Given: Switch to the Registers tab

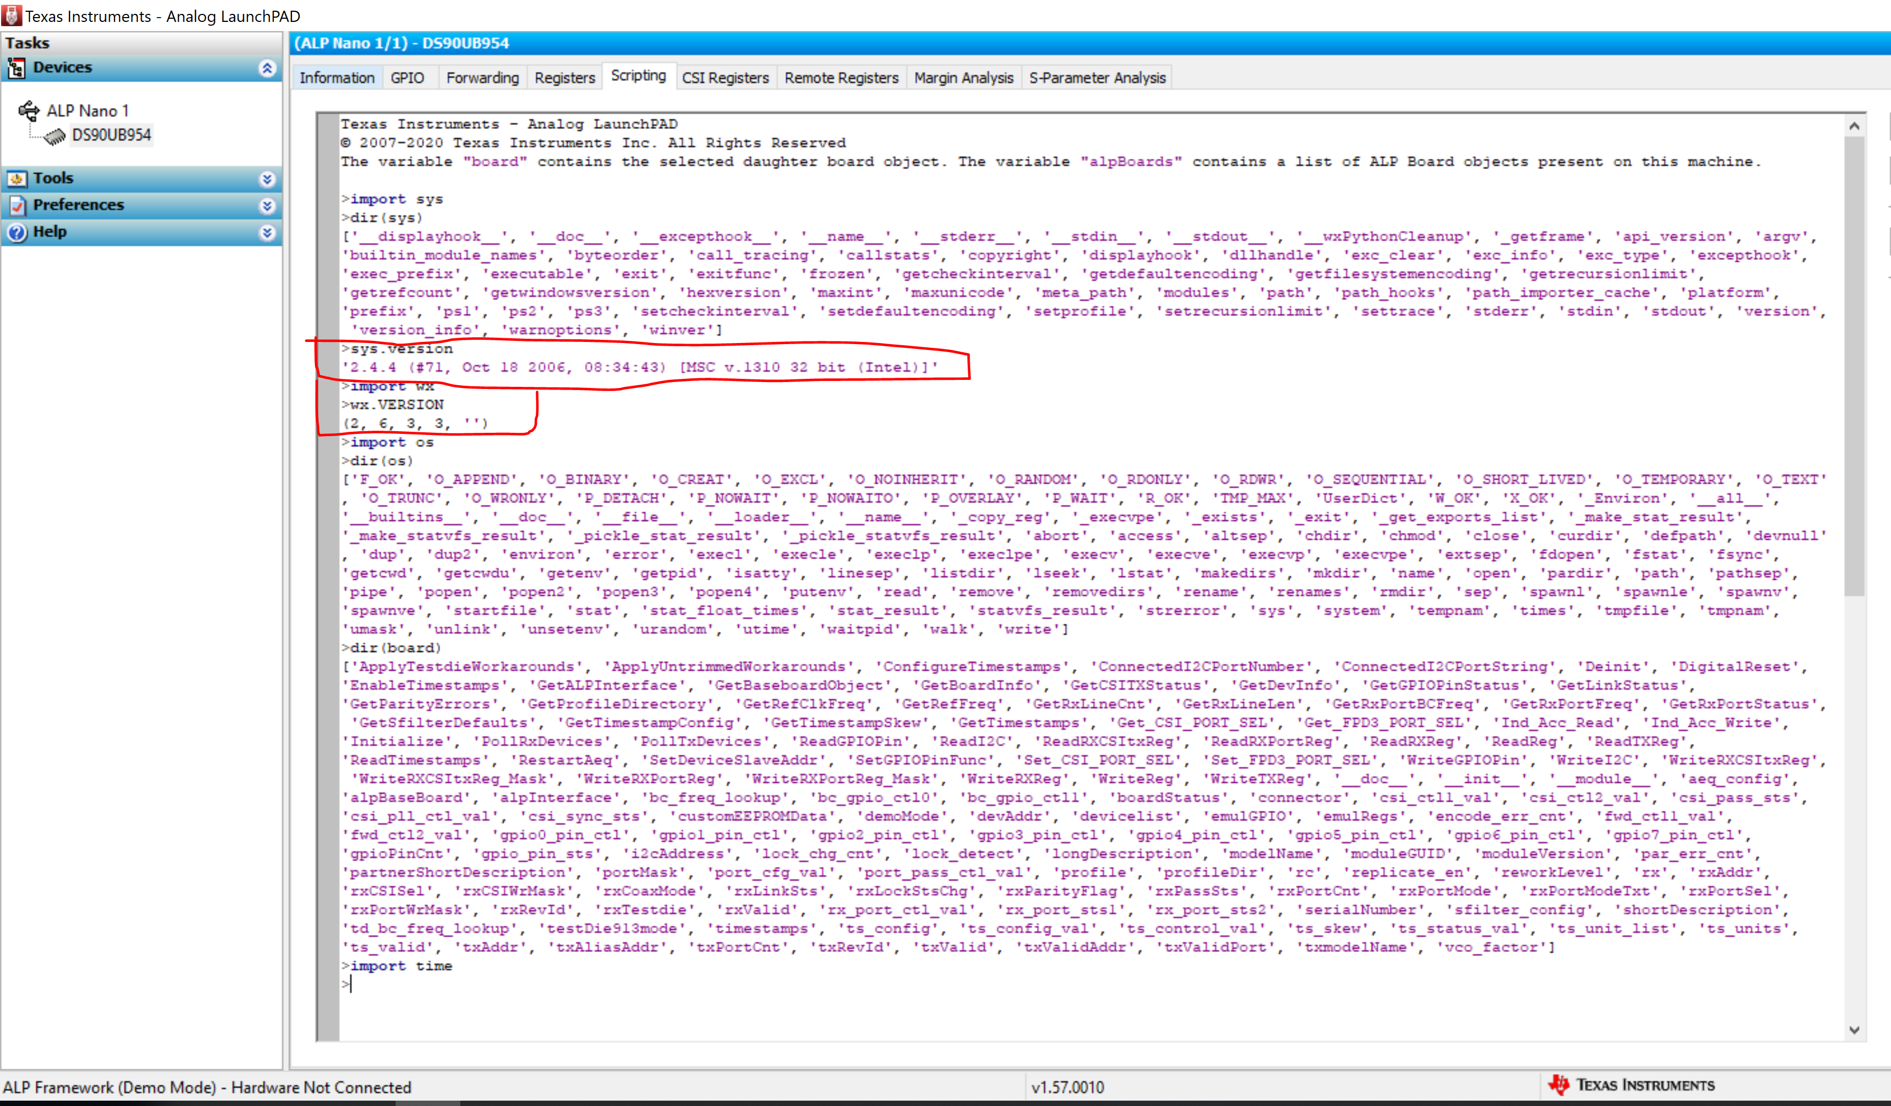Looking at the screenshot, I should click(564, 78).
